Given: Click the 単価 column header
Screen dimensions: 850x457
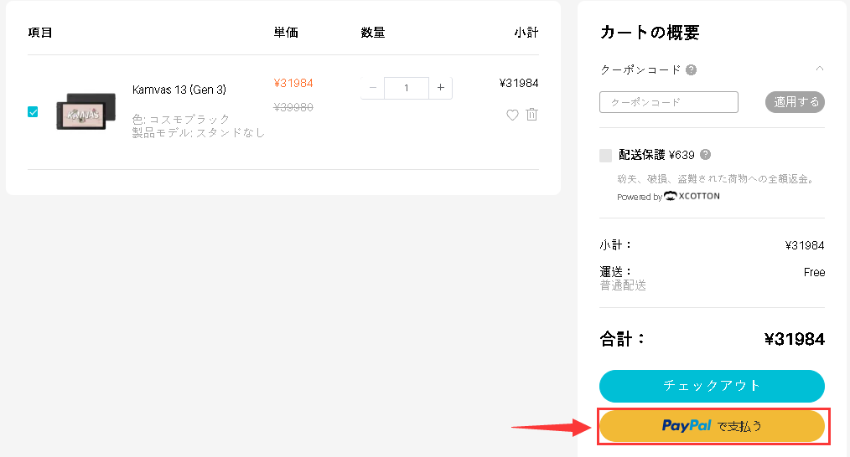Looking at the screenshot, I should (x=286, y=33).
